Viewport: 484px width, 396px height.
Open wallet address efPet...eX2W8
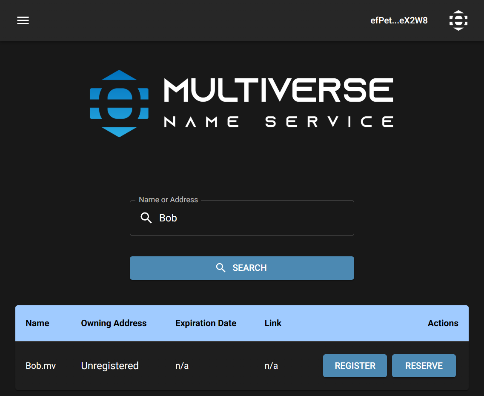(399, 20)
